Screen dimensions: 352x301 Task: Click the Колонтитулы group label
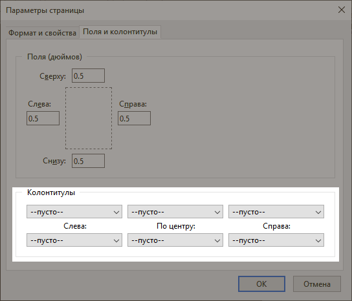pyautogui.click(x=51, y=192)
